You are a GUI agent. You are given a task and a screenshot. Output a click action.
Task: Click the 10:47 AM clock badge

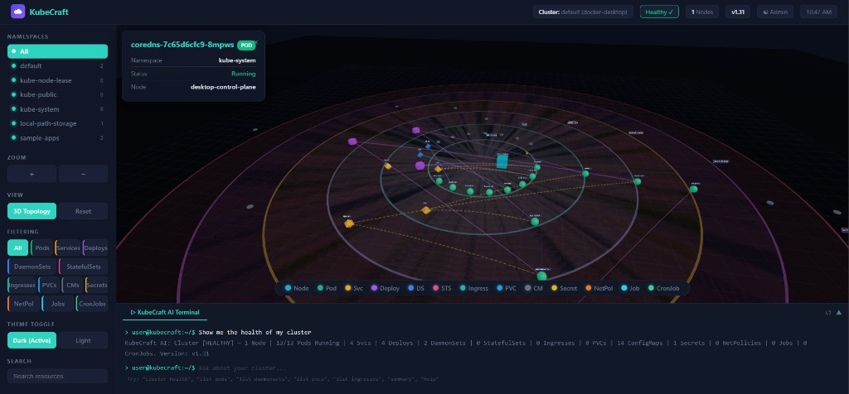point(818,12)
